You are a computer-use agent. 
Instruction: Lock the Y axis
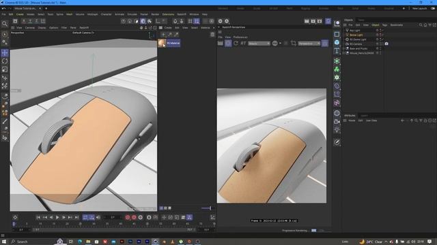pos(30,21)
